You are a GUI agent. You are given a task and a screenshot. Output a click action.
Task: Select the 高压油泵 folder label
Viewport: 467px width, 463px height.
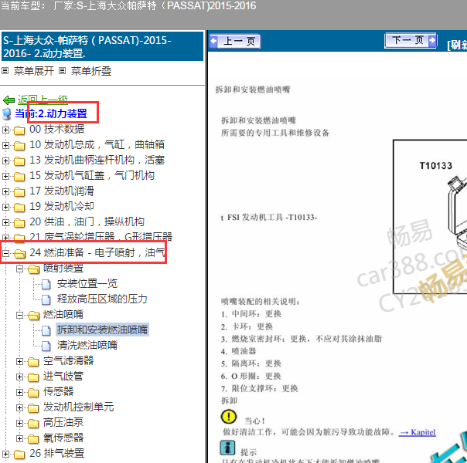[63, 423]
